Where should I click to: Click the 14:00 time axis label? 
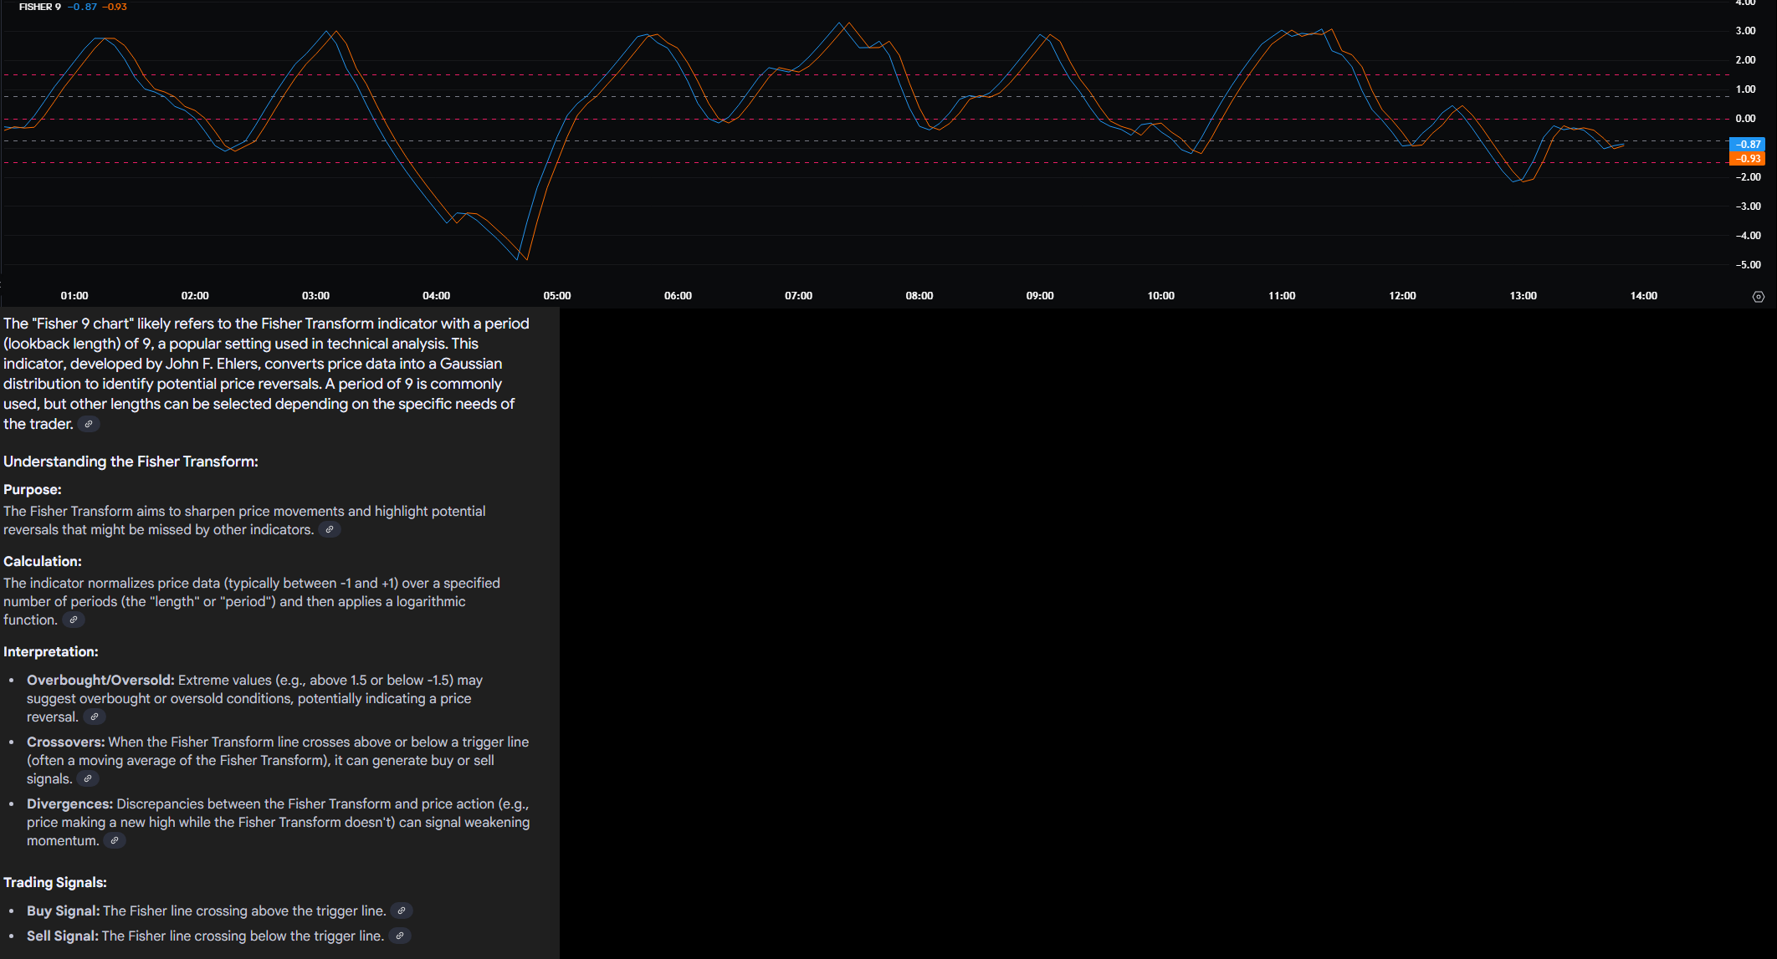click(x=1644, y=296)
